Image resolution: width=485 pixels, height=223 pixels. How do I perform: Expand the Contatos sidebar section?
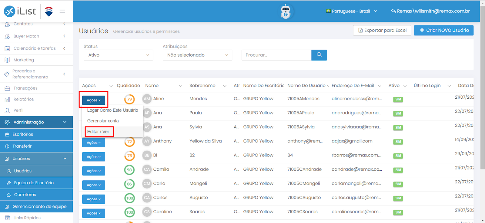64,24
